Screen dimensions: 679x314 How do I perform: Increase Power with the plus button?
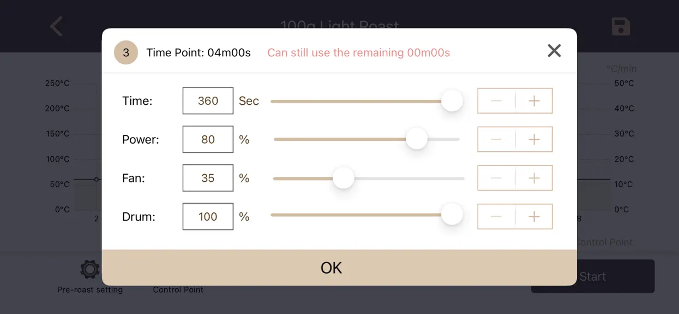point(534,139)
